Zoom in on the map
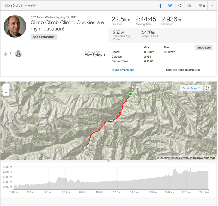This screenshot has height=206, width=218. [6, 87]
